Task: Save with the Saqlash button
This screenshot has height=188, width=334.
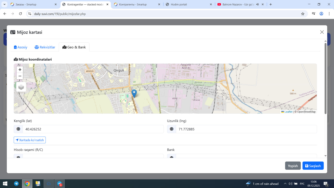Action: (x=313, y=166)
